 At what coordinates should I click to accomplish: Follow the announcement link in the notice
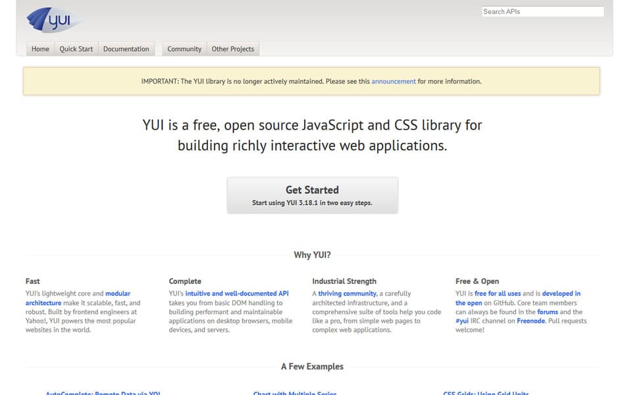(393, 82)
